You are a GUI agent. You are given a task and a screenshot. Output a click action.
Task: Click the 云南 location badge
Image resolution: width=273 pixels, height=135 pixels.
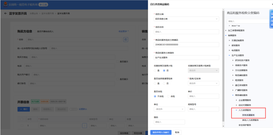[43, 5]
